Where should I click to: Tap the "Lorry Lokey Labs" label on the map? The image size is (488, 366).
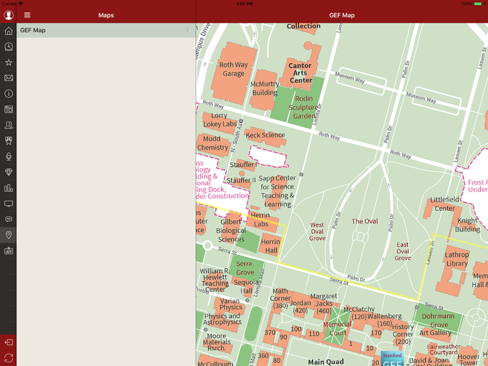pyautogui.click(x=220, y=120)
